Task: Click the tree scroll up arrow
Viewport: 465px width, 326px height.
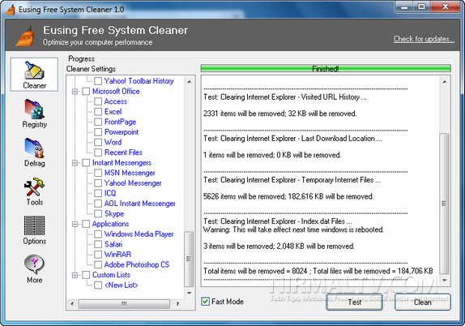Action: click(x=190, y=82)
